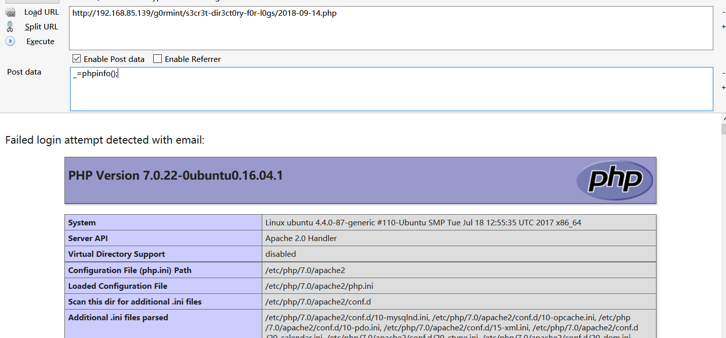Click the Execute label
Image resolution: width=726 pixels, height=338 pixels.
point(41,42)
